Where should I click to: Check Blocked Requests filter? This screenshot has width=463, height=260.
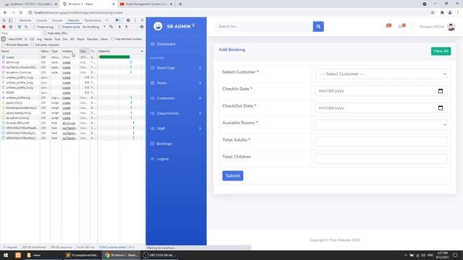(4, 45)
